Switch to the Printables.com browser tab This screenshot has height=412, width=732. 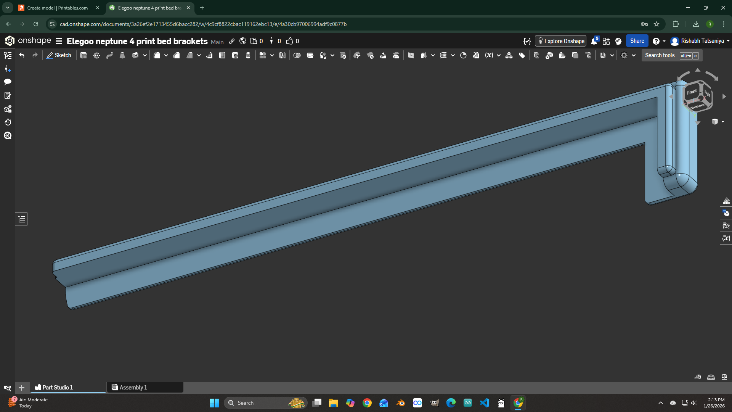tap(59, 8)
